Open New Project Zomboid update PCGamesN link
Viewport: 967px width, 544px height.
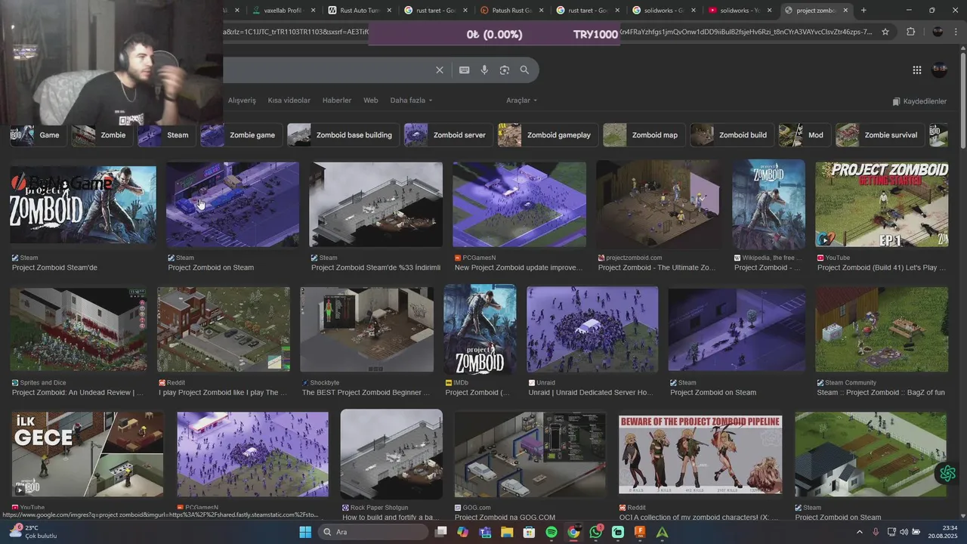(518, 267)
